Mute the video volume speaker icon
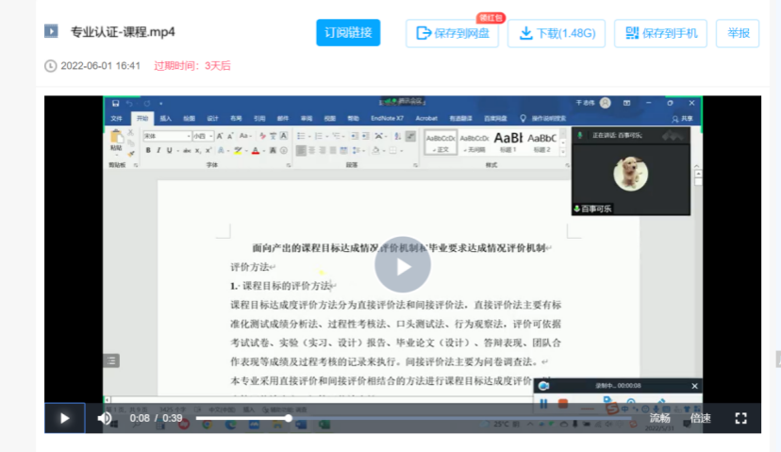This screenshot has width=781, height=452. 105,418
